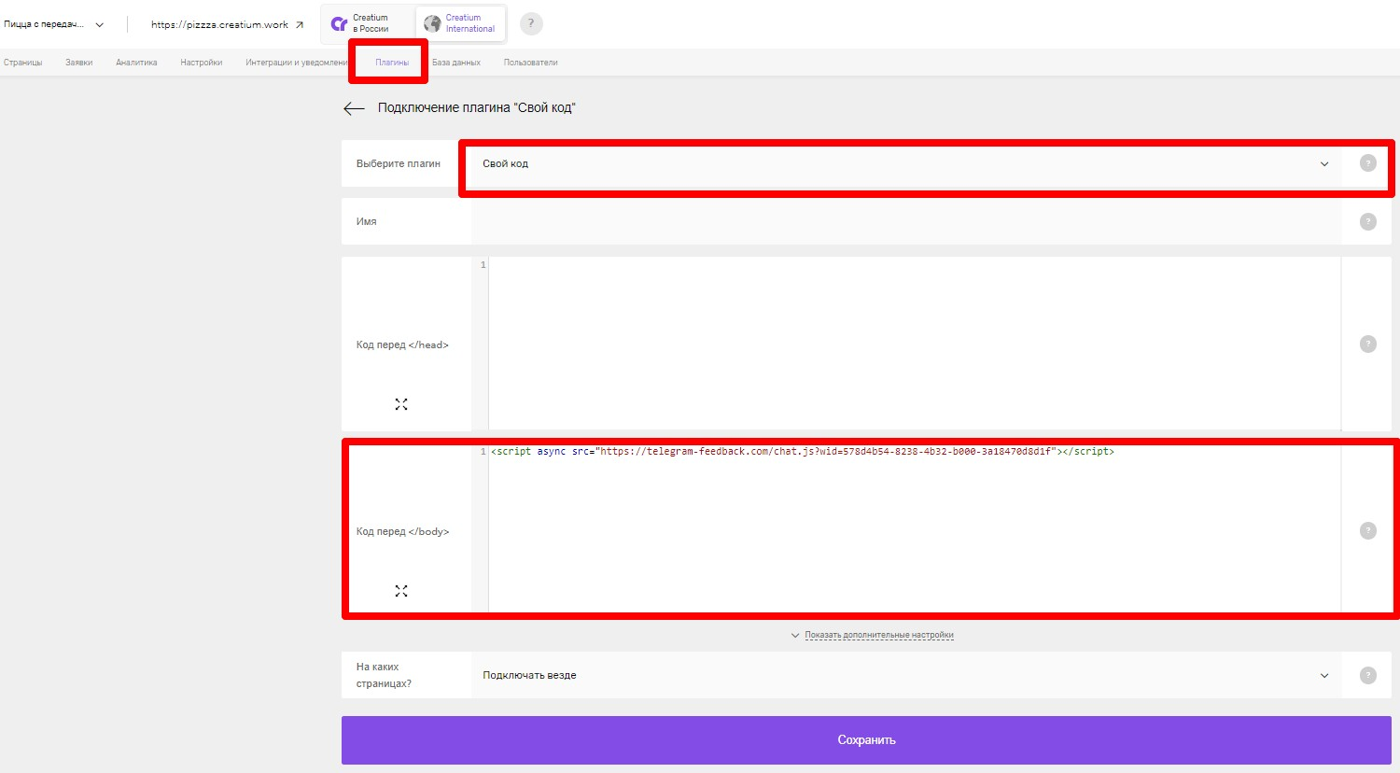The height and width of the screenshot is (773, 1400).
Task: Click the back arrow beside the plugin heading
Action: (x=354, y=108)
